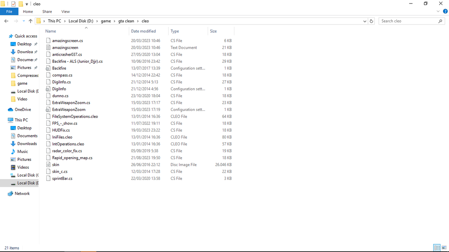Switch to Large icons view in status bar
This screenshot has width=449, height=252.
pos(444,248)
